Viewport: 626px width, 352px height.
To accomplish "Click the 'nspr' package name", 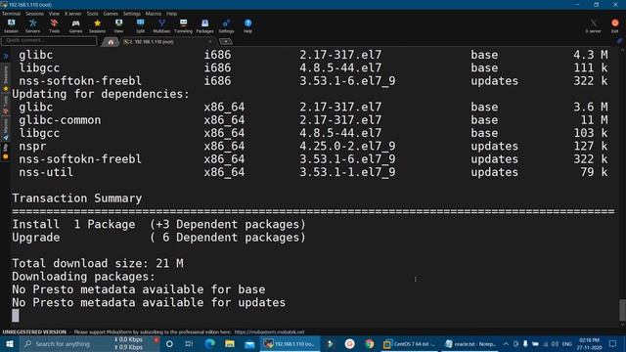I will point(32,147).
